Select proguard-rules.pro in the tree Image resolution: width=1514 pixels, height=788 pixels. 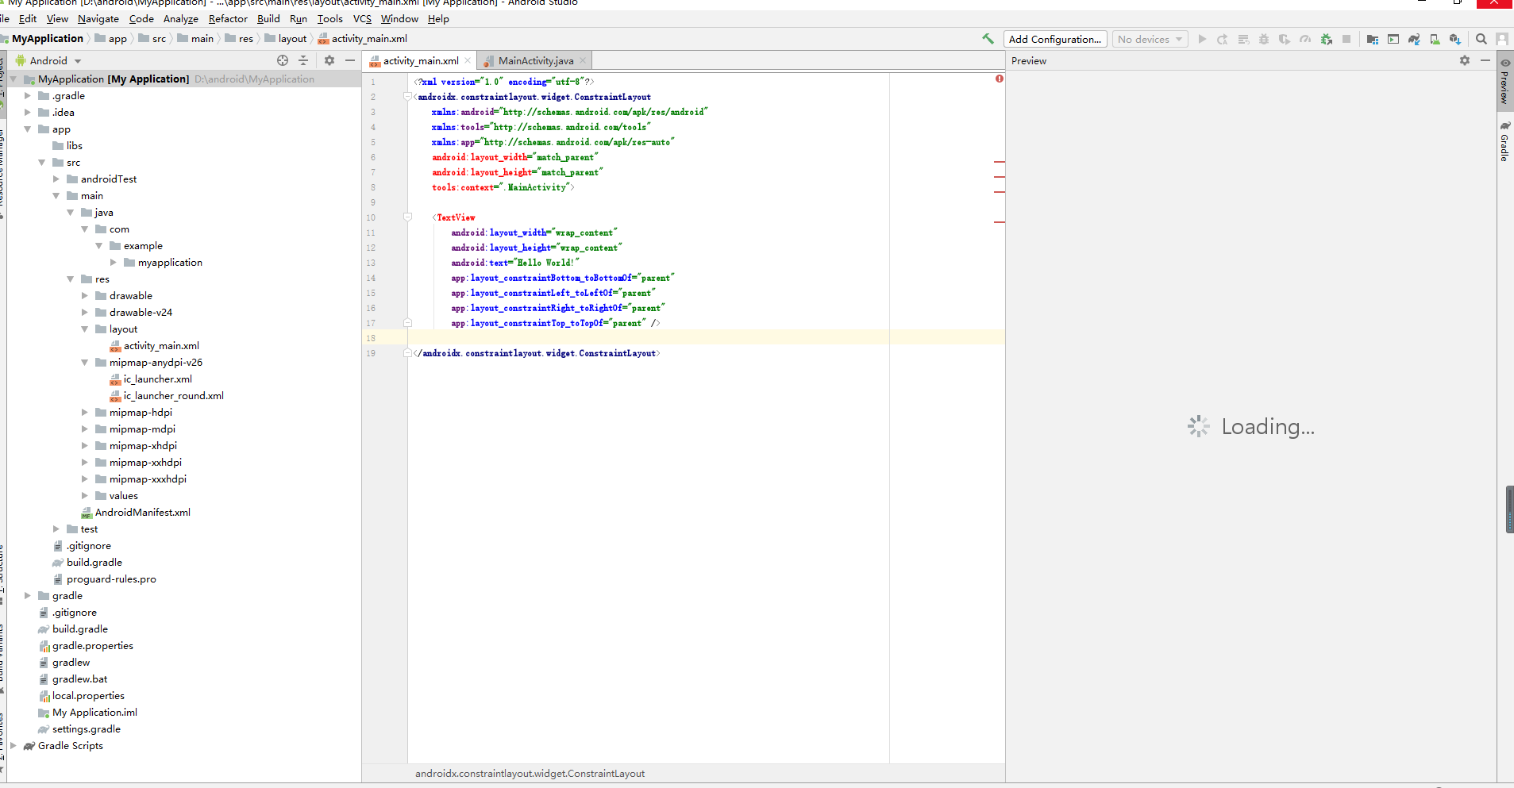point(111,579)
